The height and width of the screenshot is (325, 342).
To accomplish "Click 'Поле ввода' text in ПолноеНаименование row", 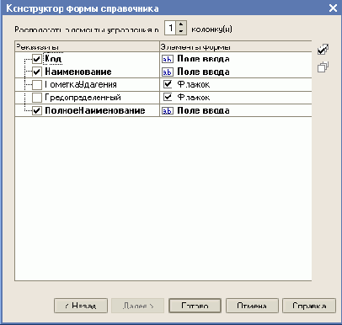I will tap(204, 110).
